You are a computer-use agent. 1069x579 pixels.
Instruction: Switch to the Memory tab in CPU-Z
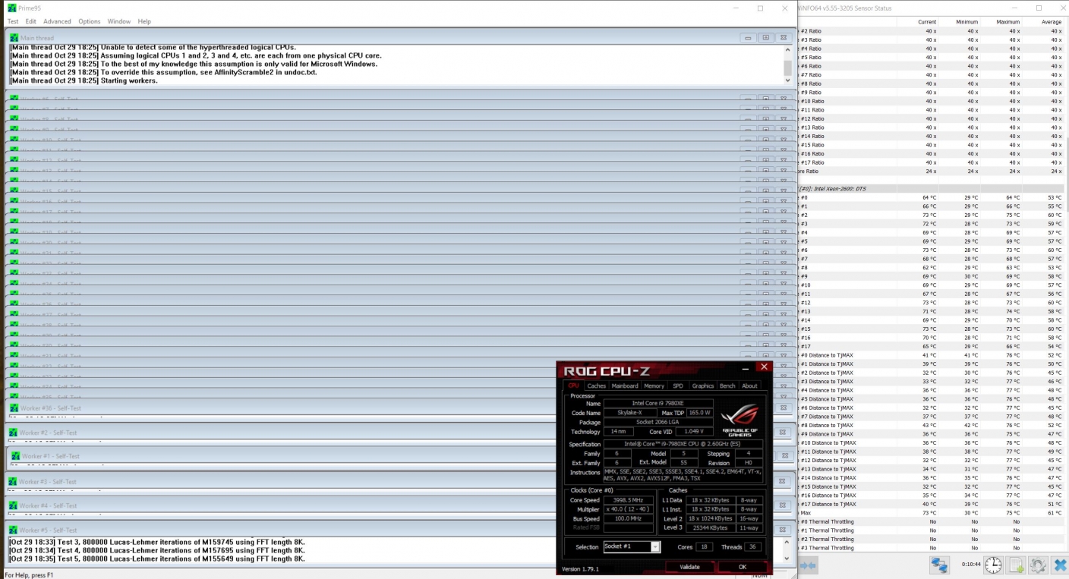tap(654, 385)
